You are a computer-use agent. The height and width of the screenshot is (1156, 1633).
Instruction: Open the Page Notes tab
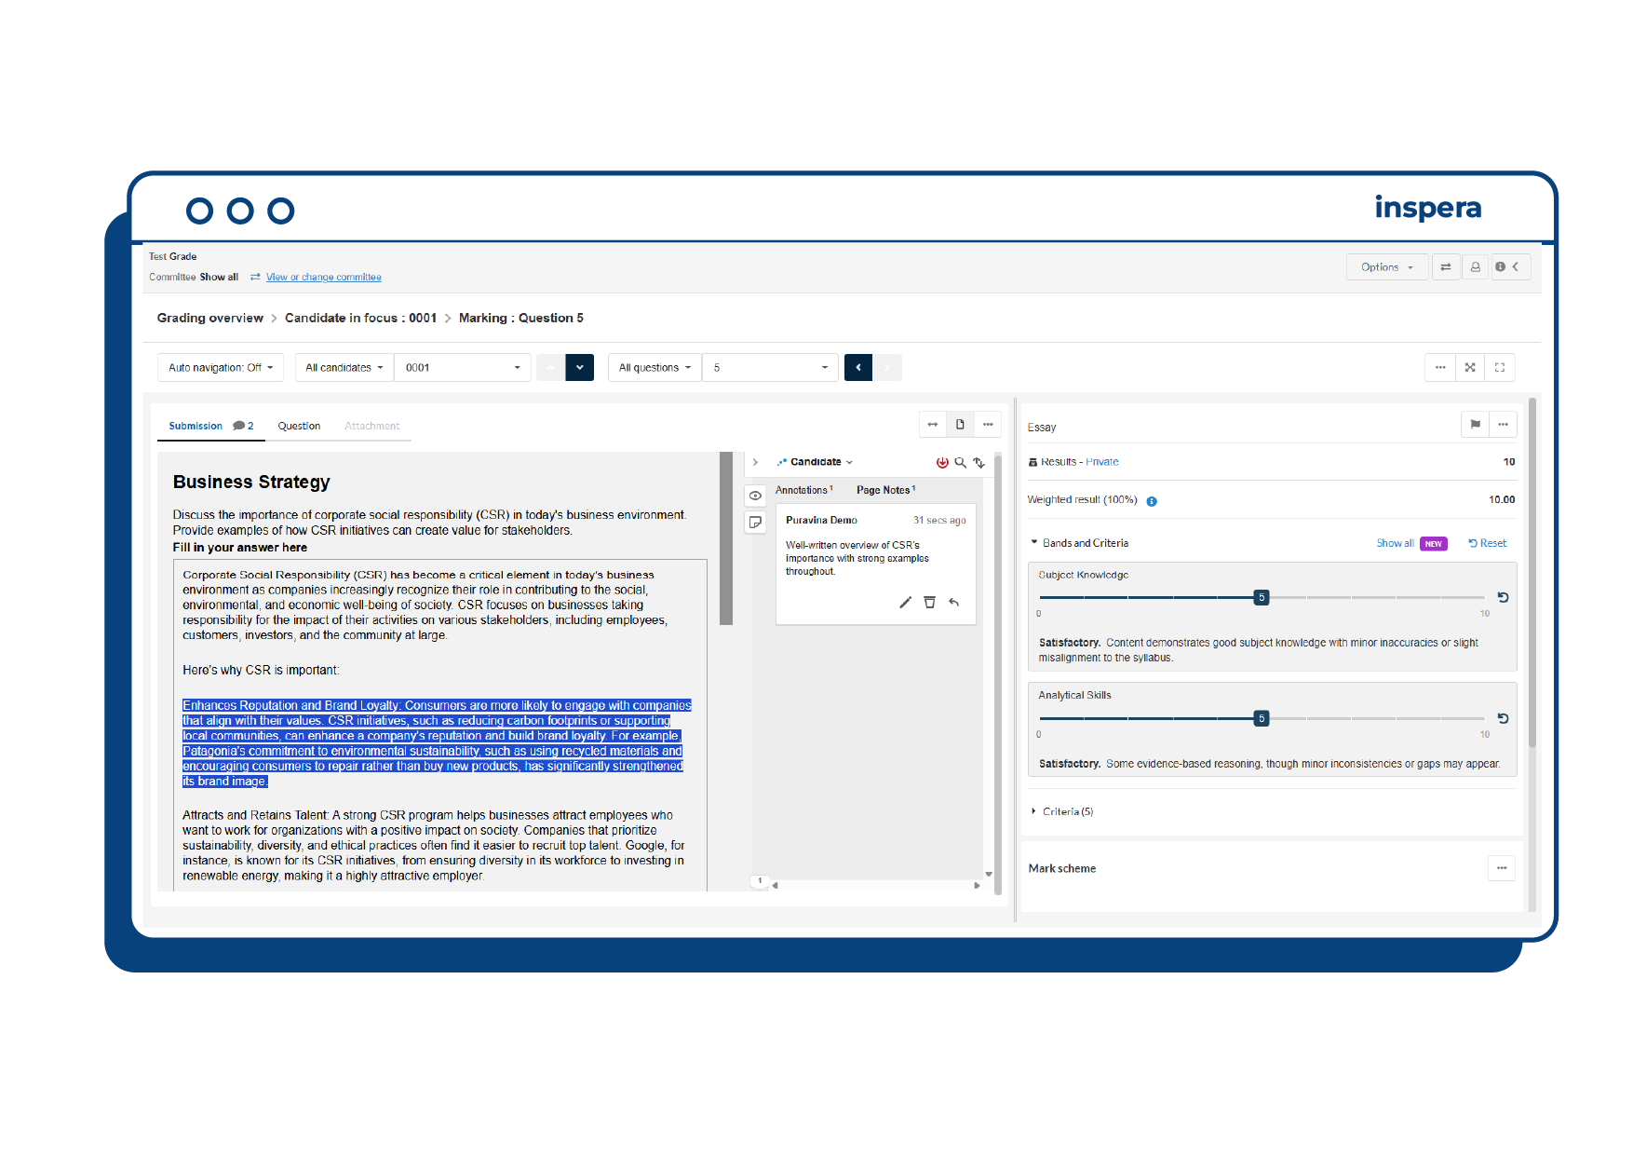point(885,490)
